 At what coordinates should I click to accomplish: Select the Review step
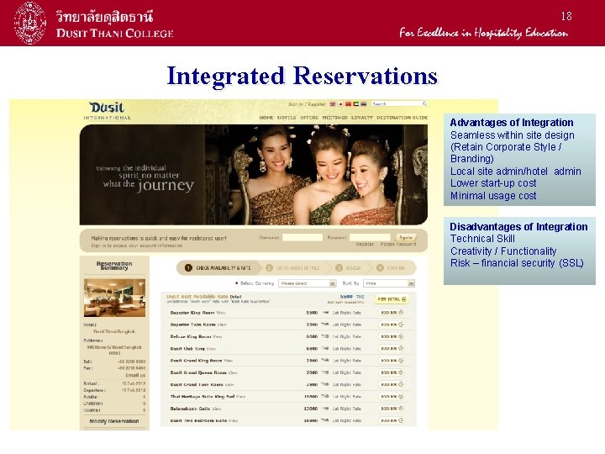point(350,268)
